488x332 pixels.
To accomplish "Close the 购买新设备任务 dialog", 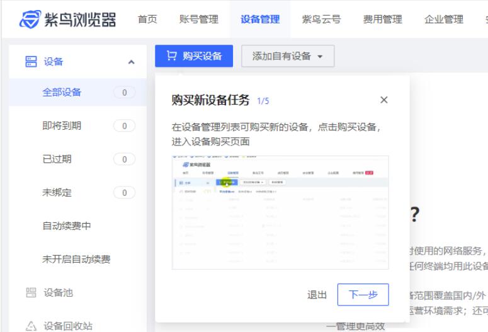I will point(383,100).
